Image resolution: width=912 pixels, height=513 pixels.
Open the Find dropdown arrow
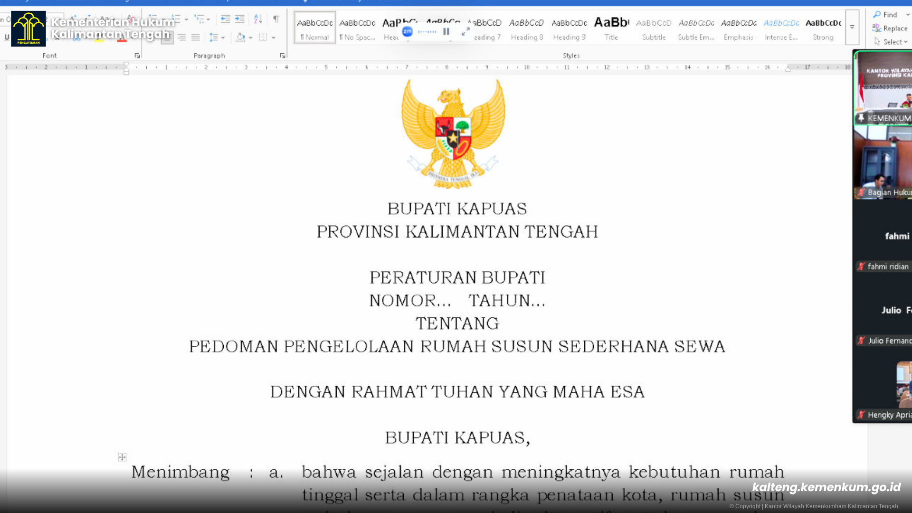click(907, 15)
